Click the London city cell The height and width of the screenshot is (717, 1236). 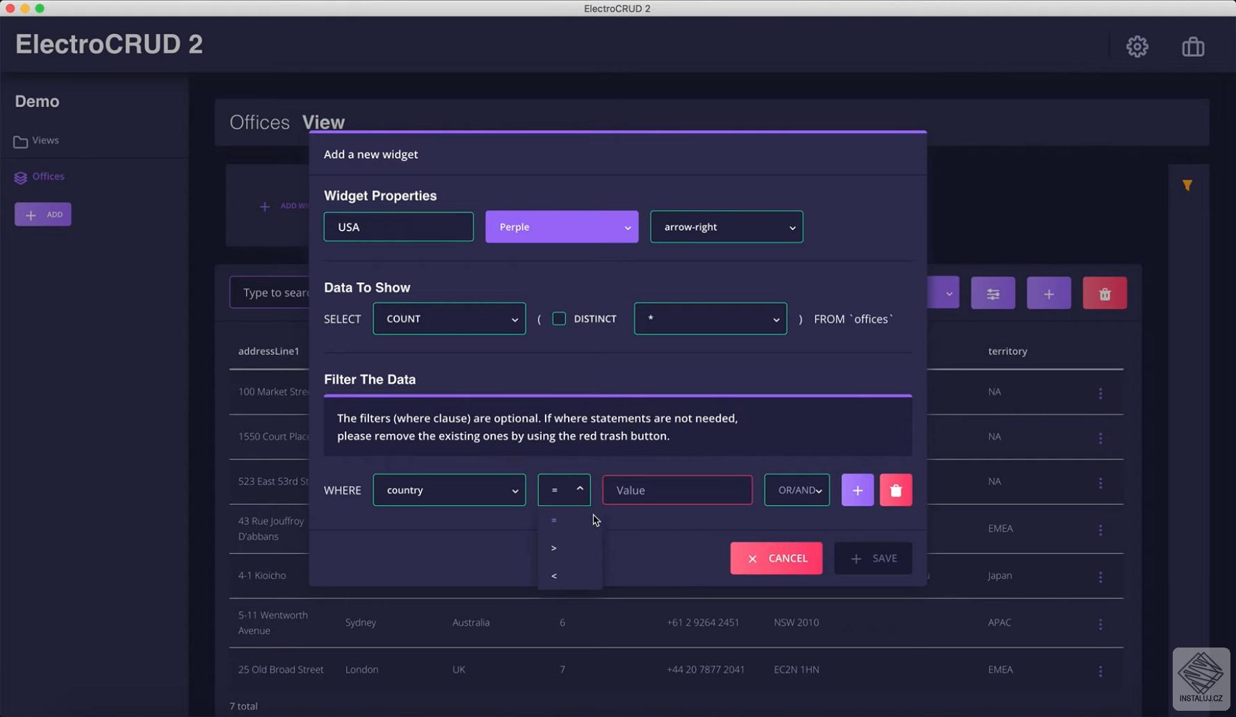click(361, 670)
